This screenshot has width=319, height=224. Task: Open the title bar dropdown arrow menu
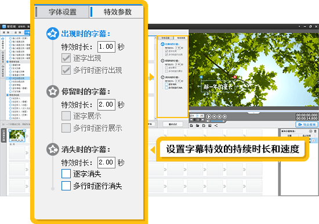pyautogui.click(x=299, y=27)
